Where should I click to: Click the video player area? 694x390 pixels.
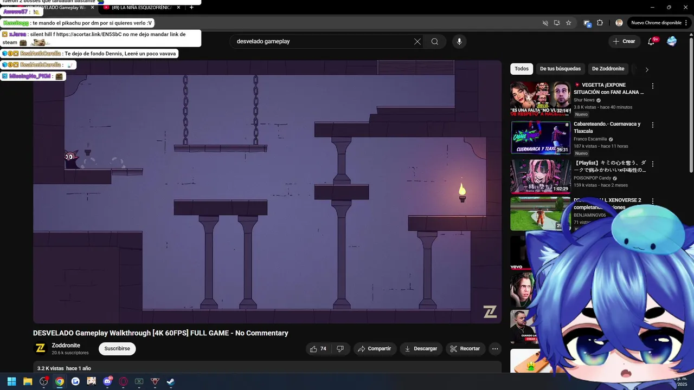click(267, 192)
